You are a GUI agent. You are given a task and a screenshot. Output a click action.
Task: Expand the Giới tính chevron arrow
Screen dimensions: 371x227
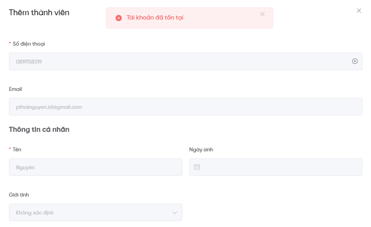174,213
